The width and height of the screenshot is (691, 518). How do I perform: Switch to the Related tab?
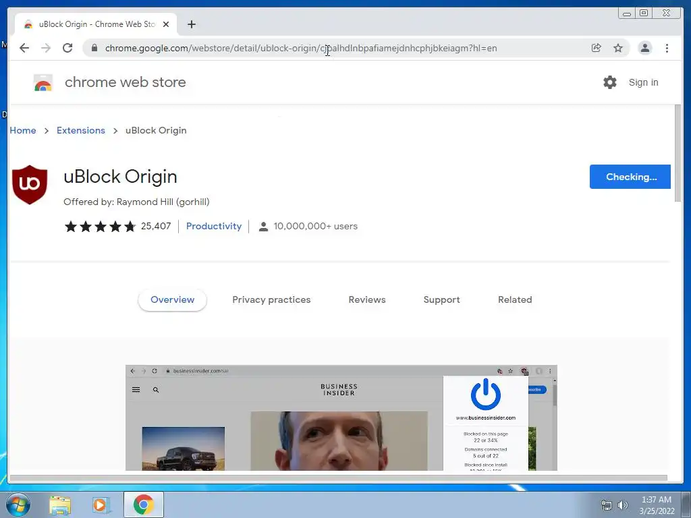click(x=515, y=300)
